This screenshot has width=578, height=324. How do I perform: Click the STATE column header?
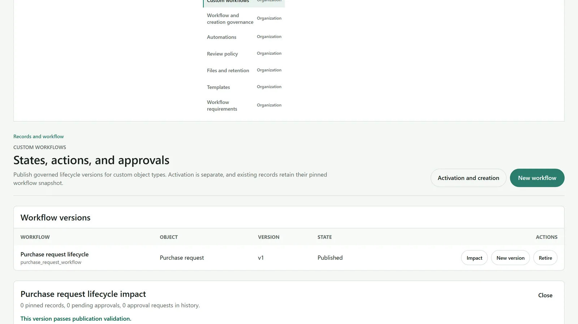(324, 237)
